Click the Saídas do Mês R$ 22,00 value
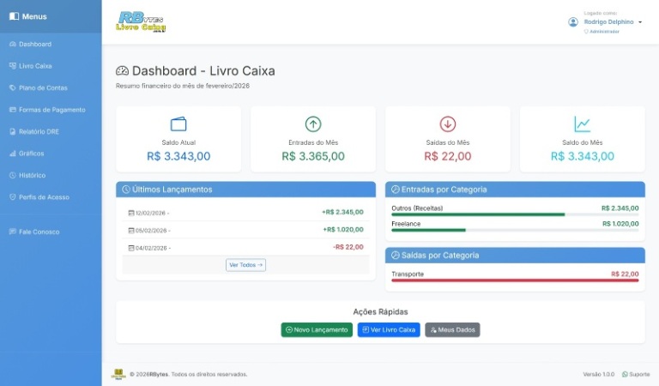Viewport: 659px width, 386px height. coord(448,156)
